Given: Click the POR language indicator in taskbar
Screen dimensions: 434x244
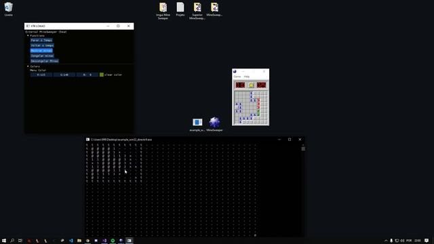Looking at the screenshot, I should click(409, 241).
